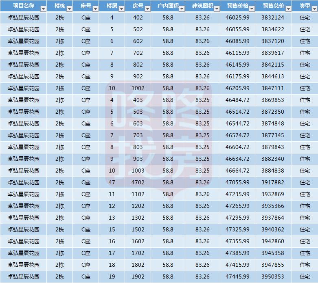Select the 户内面积 header cell

[x=168, y=6]
